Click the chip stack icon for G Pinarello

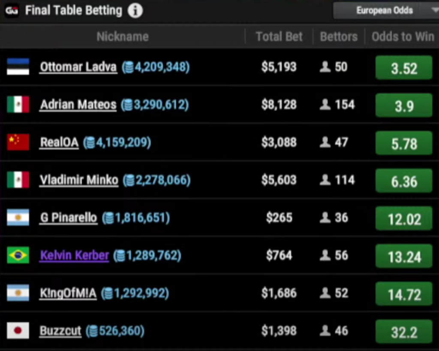tap(108, 218)
